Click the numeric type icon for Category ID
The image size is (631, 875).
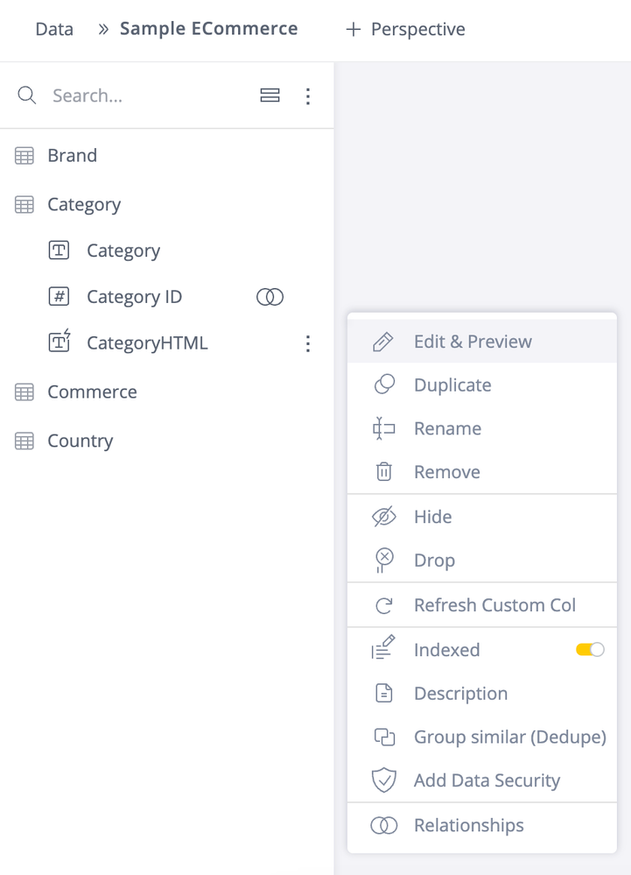(59, 297)
